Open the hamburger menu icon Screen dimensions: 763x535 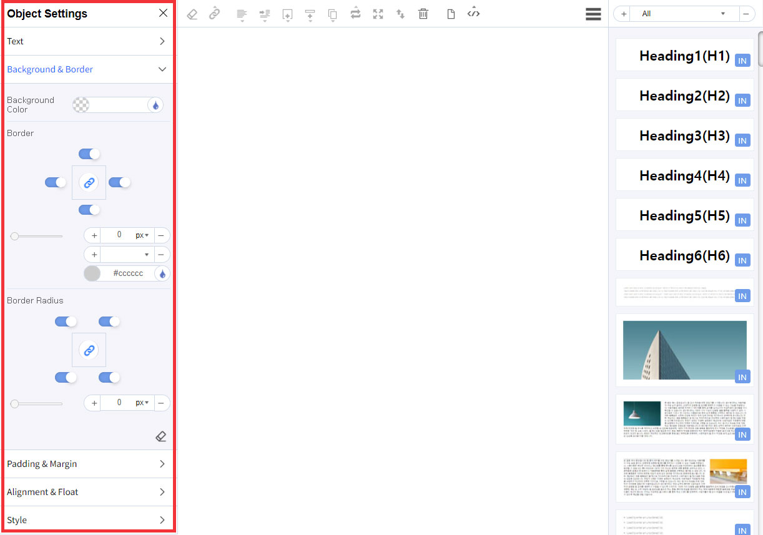click(x=593, y=14)
